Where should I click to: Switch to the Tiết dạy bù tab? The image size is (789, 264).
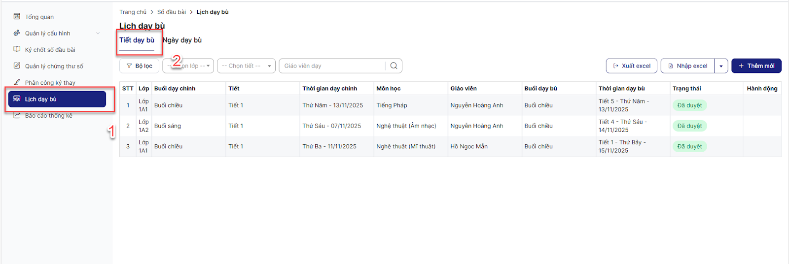(137, 40)
